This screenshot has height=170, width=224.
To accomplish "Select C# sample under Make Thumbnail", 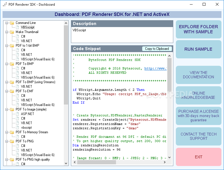I will (x=23, y=36).
